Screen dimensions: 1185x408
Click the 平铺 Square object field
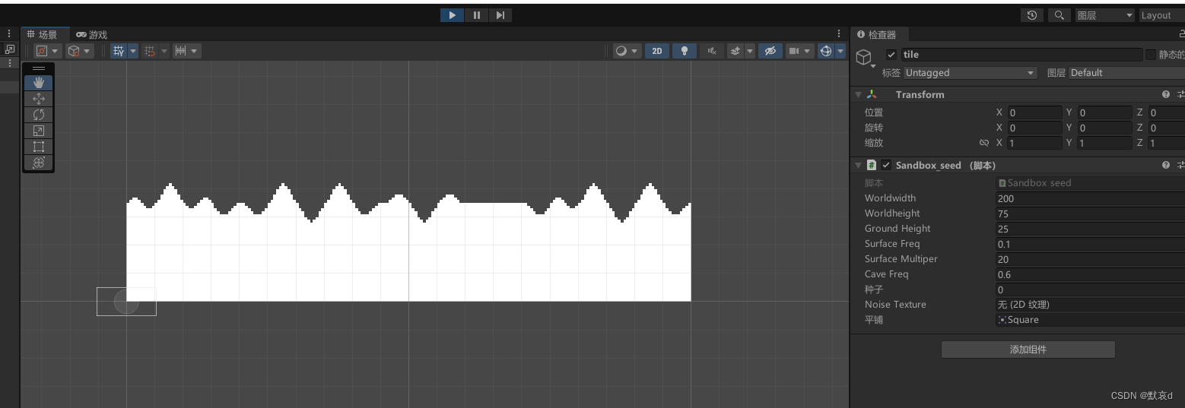[x=1090, y=320]
